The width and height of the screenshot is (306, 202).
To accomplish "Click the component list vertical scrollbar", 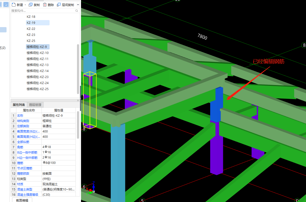I will click(78, 69).
